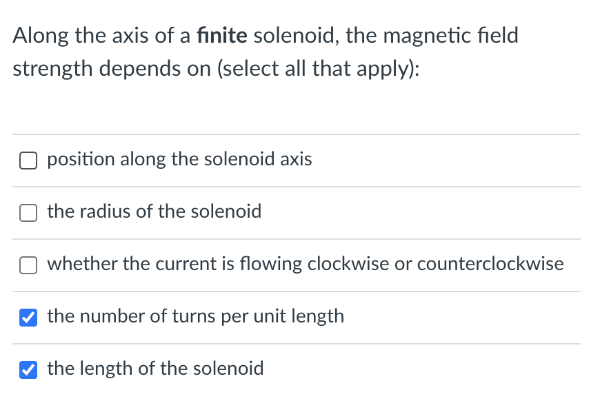Image resolution: width=600 pixels, height=412 pixels.
Task: Select the "position along the solenoid axis" label
Action: coord(179,159)
